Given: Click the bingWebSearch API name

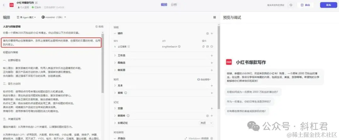Looking at the screenshot, I should click(x=170, y=46).
